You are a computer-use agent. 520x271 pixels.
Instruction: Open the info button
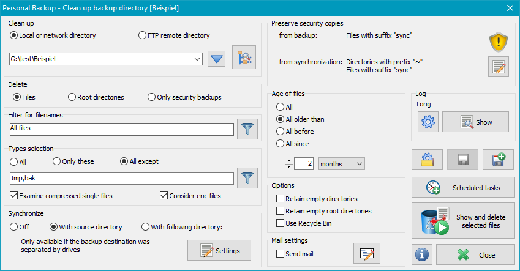click(x=422, y=254)
